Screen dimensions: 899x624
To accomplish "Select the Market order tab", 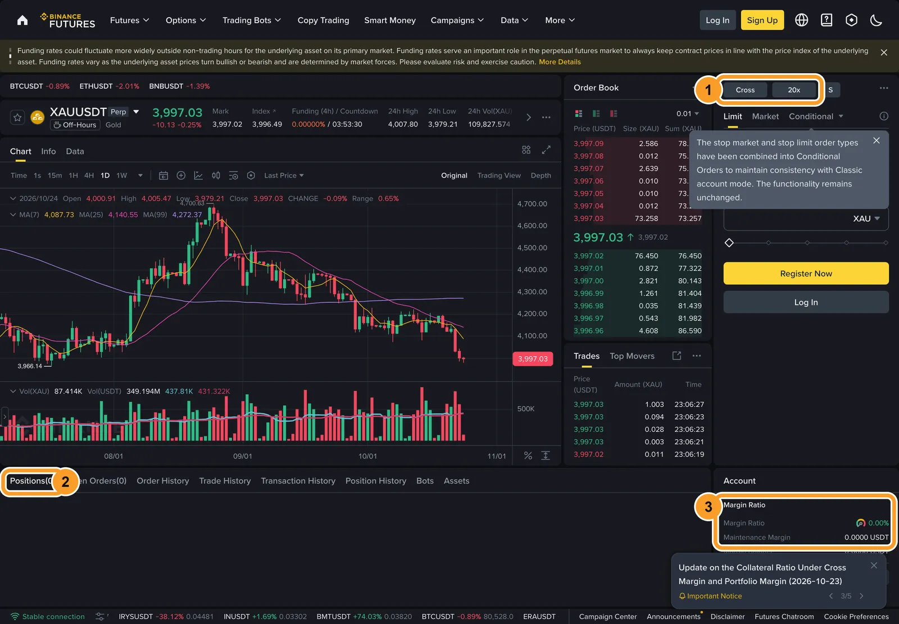I will [765, 116].
